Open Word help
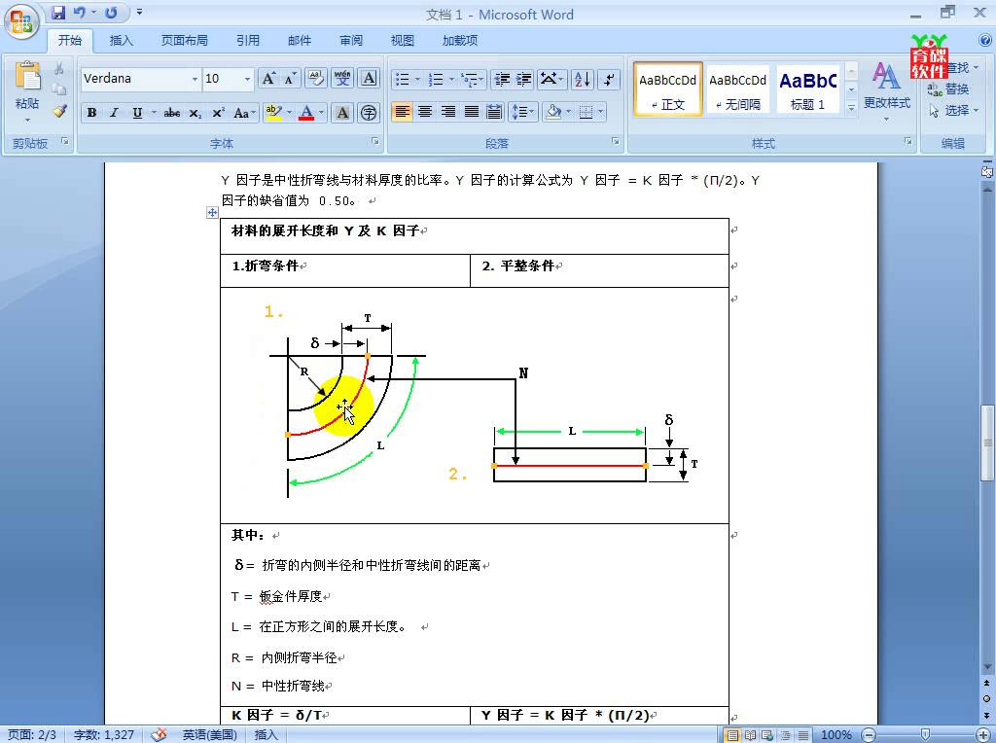 pos(985,40)
